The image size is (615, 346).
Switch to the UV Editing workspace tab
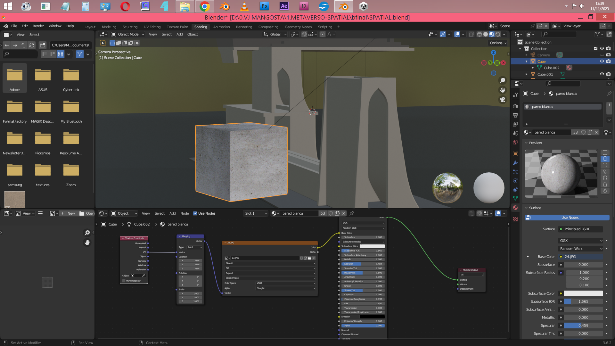click(152, 27)
